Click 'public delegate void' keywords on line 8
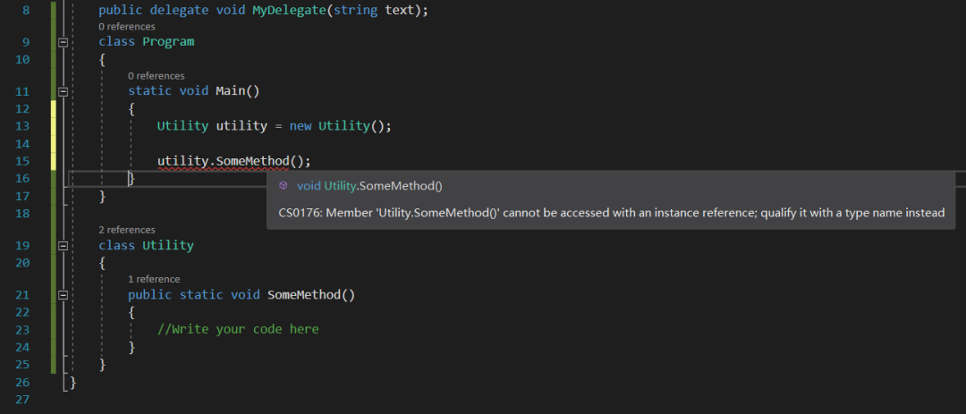This screenshot has height=414, width=966. pos(172,11)
